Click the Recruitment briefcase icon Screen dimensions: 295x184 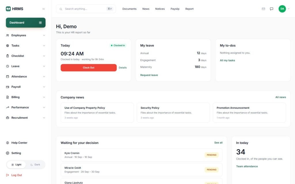pyautogui.click(x=7, y=118)
